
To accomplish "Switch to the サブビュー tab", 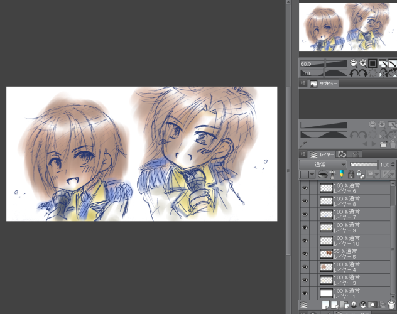I will [x=324, y=84].
